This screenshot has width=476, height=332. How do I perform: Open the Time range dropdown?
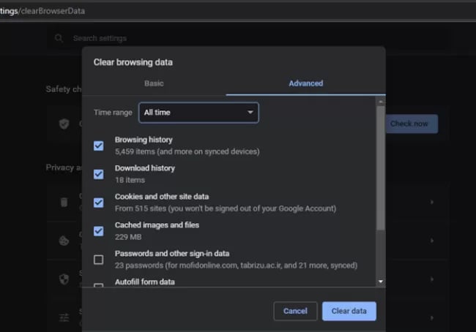[198, 113]
